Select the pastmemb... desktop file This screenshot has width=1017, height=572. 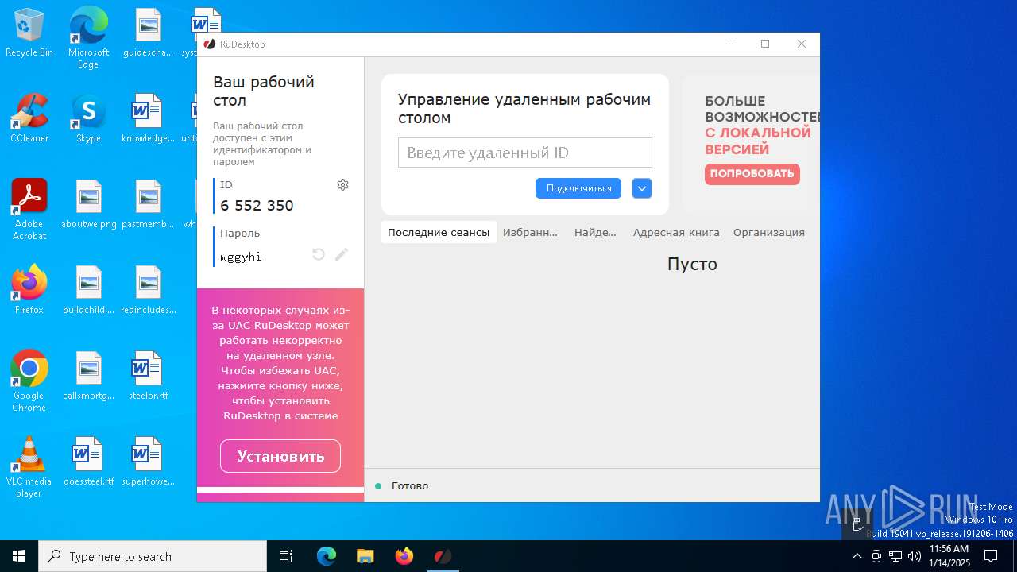click(x=148, y=204)
